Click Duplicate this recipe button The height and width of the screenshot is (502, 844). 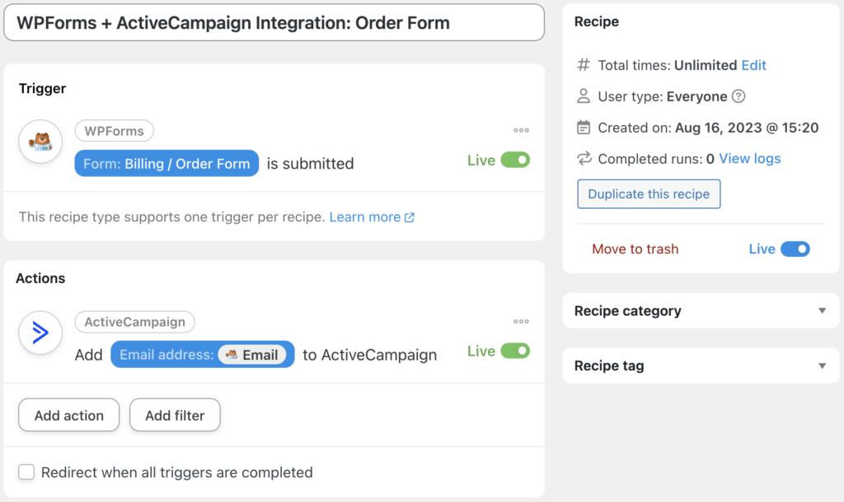tap(649, 194)
